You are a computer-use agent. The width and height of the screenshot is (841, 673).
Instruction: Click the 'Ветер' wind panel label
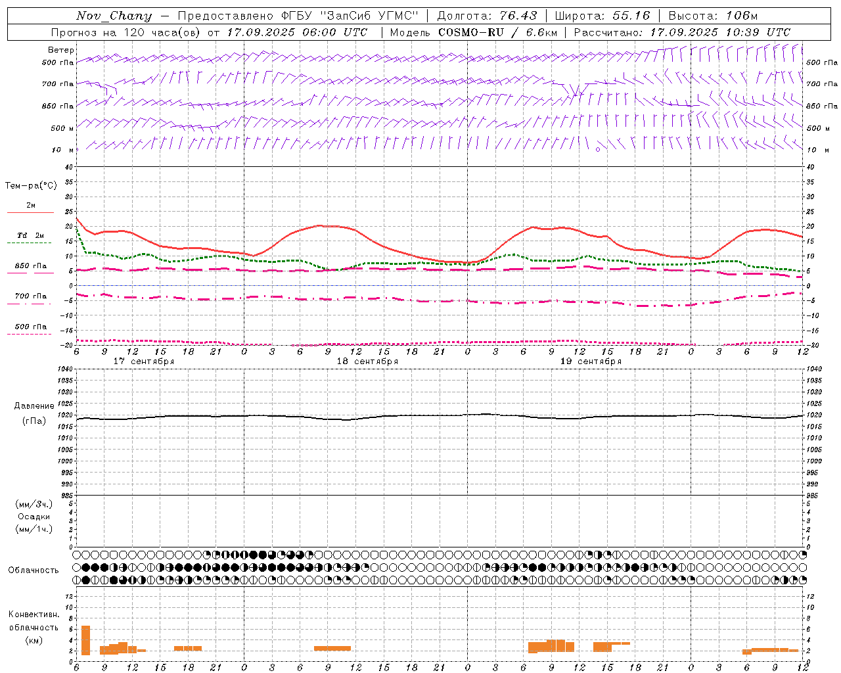pos(61,50)
